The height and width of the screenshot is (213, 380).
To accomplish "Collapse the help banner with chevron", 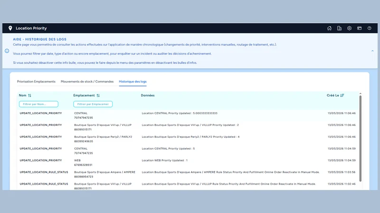I will (x=372, y=51).
